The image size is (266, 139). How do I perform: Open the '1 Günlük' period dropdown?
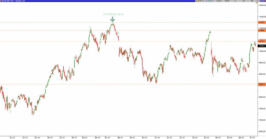(x=219, y=1)
